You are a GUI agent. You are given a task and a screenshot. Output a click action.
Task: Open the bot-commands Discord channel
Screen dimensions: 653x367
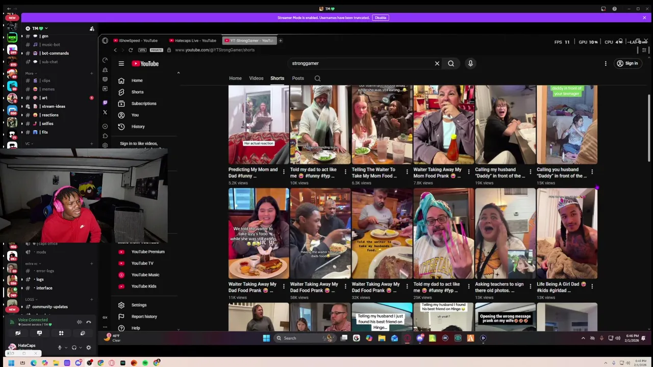[x=55, y=53]
